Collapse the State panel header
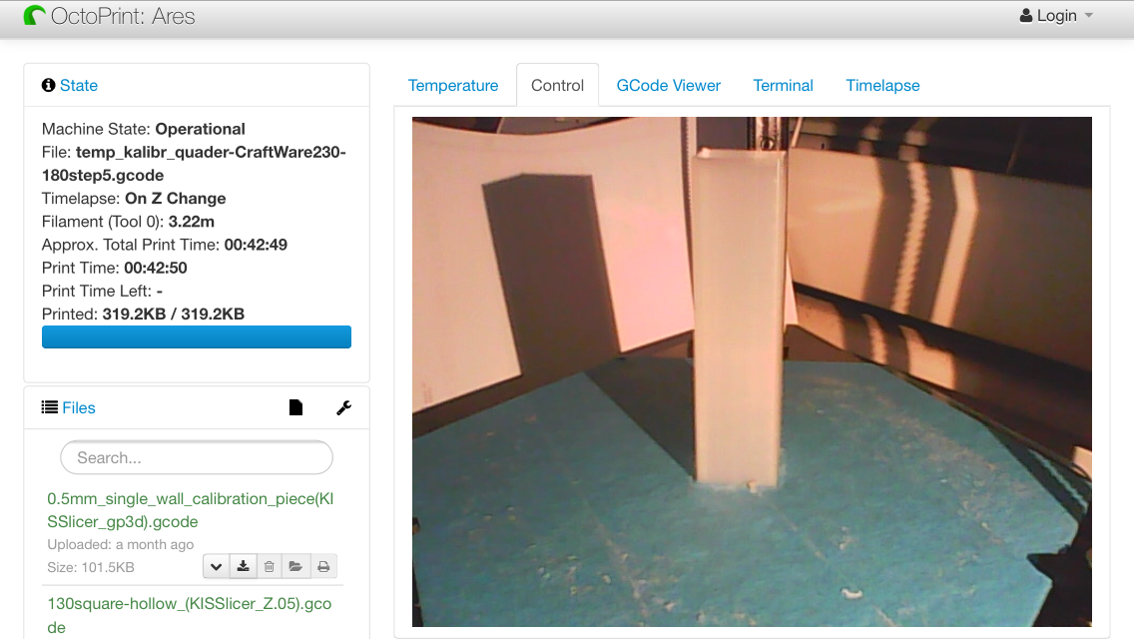This screenshot has height=639, width=1134. pos(78,86)
